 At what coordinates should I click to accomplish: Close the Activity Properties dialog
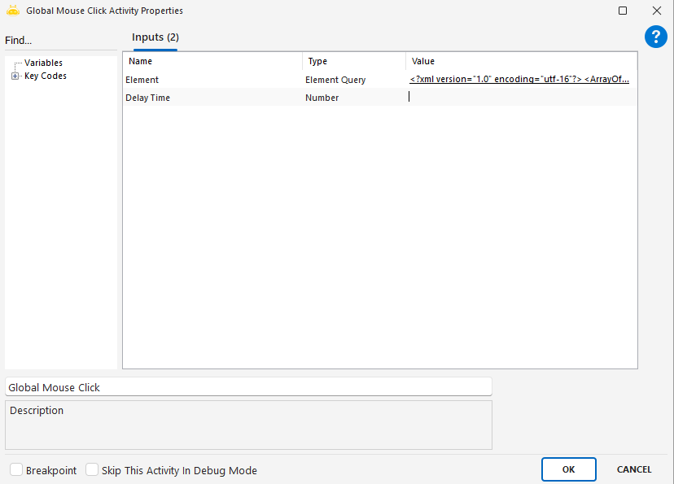[656, 11]
